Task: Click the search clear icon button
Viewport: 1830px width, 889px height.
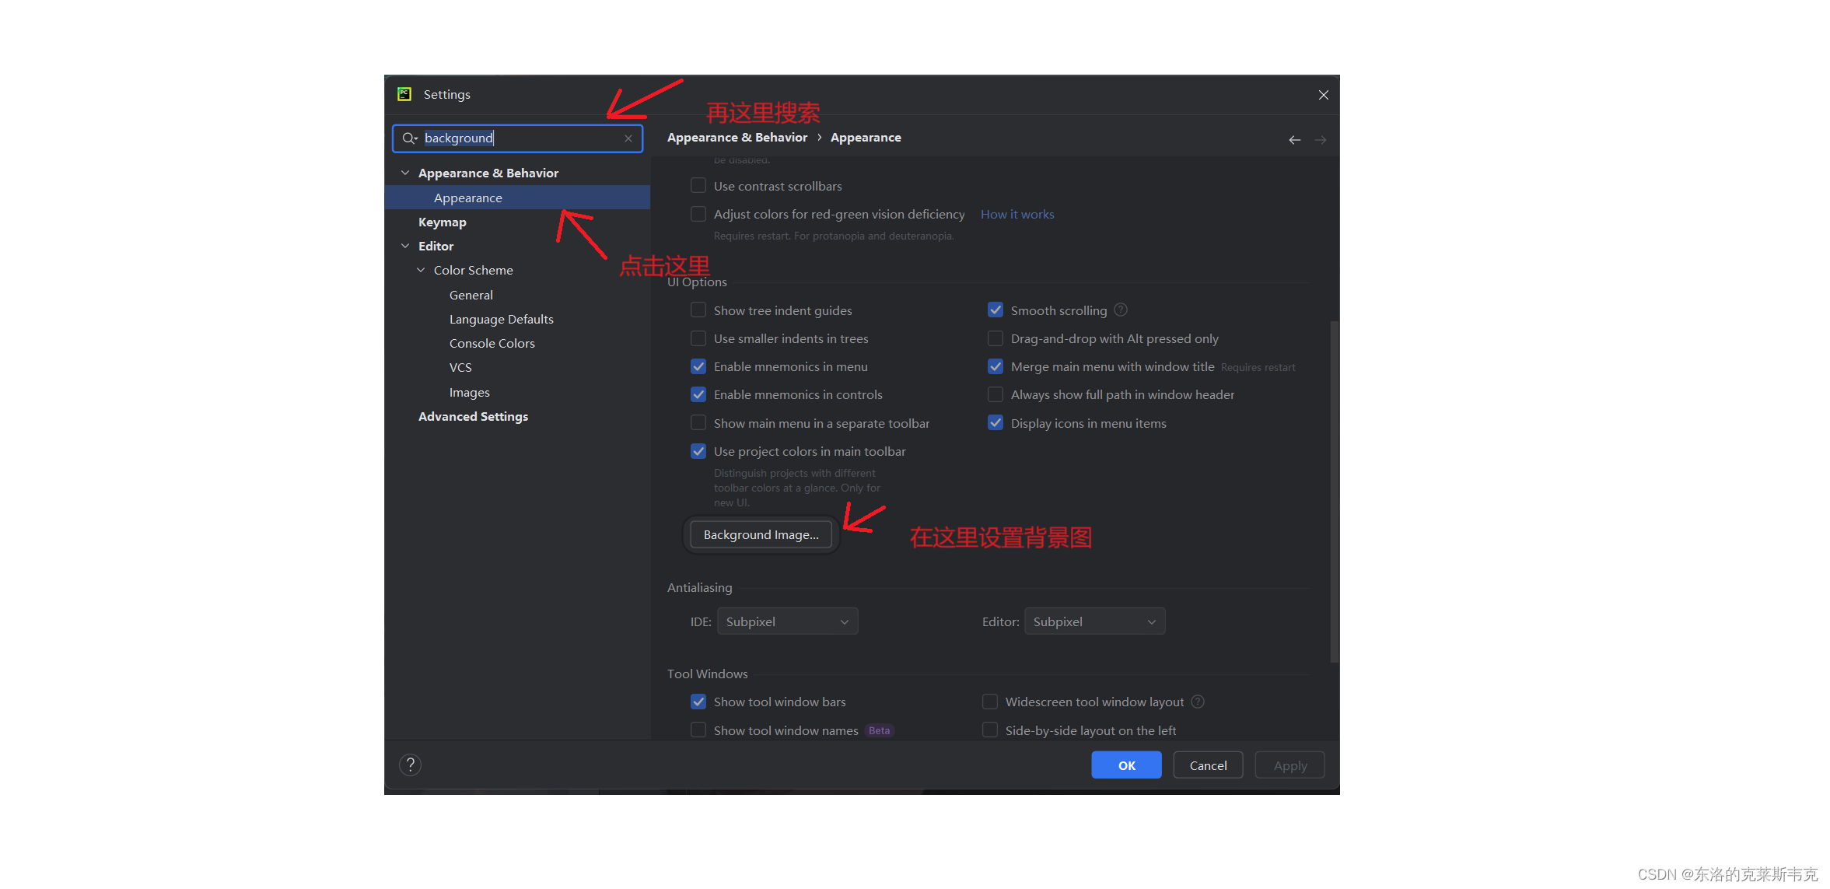Action: [630, 138]
